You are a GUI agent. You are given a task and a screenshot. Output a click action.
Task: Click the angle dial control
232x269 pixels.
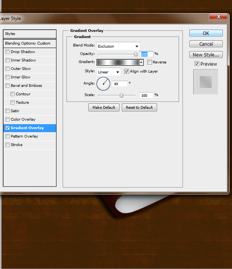103,84
